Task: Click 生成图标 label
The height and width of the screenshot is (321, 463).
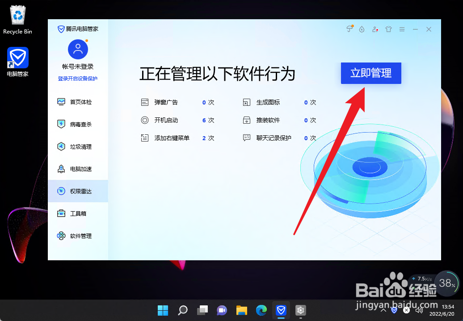Action: point(268,102)
